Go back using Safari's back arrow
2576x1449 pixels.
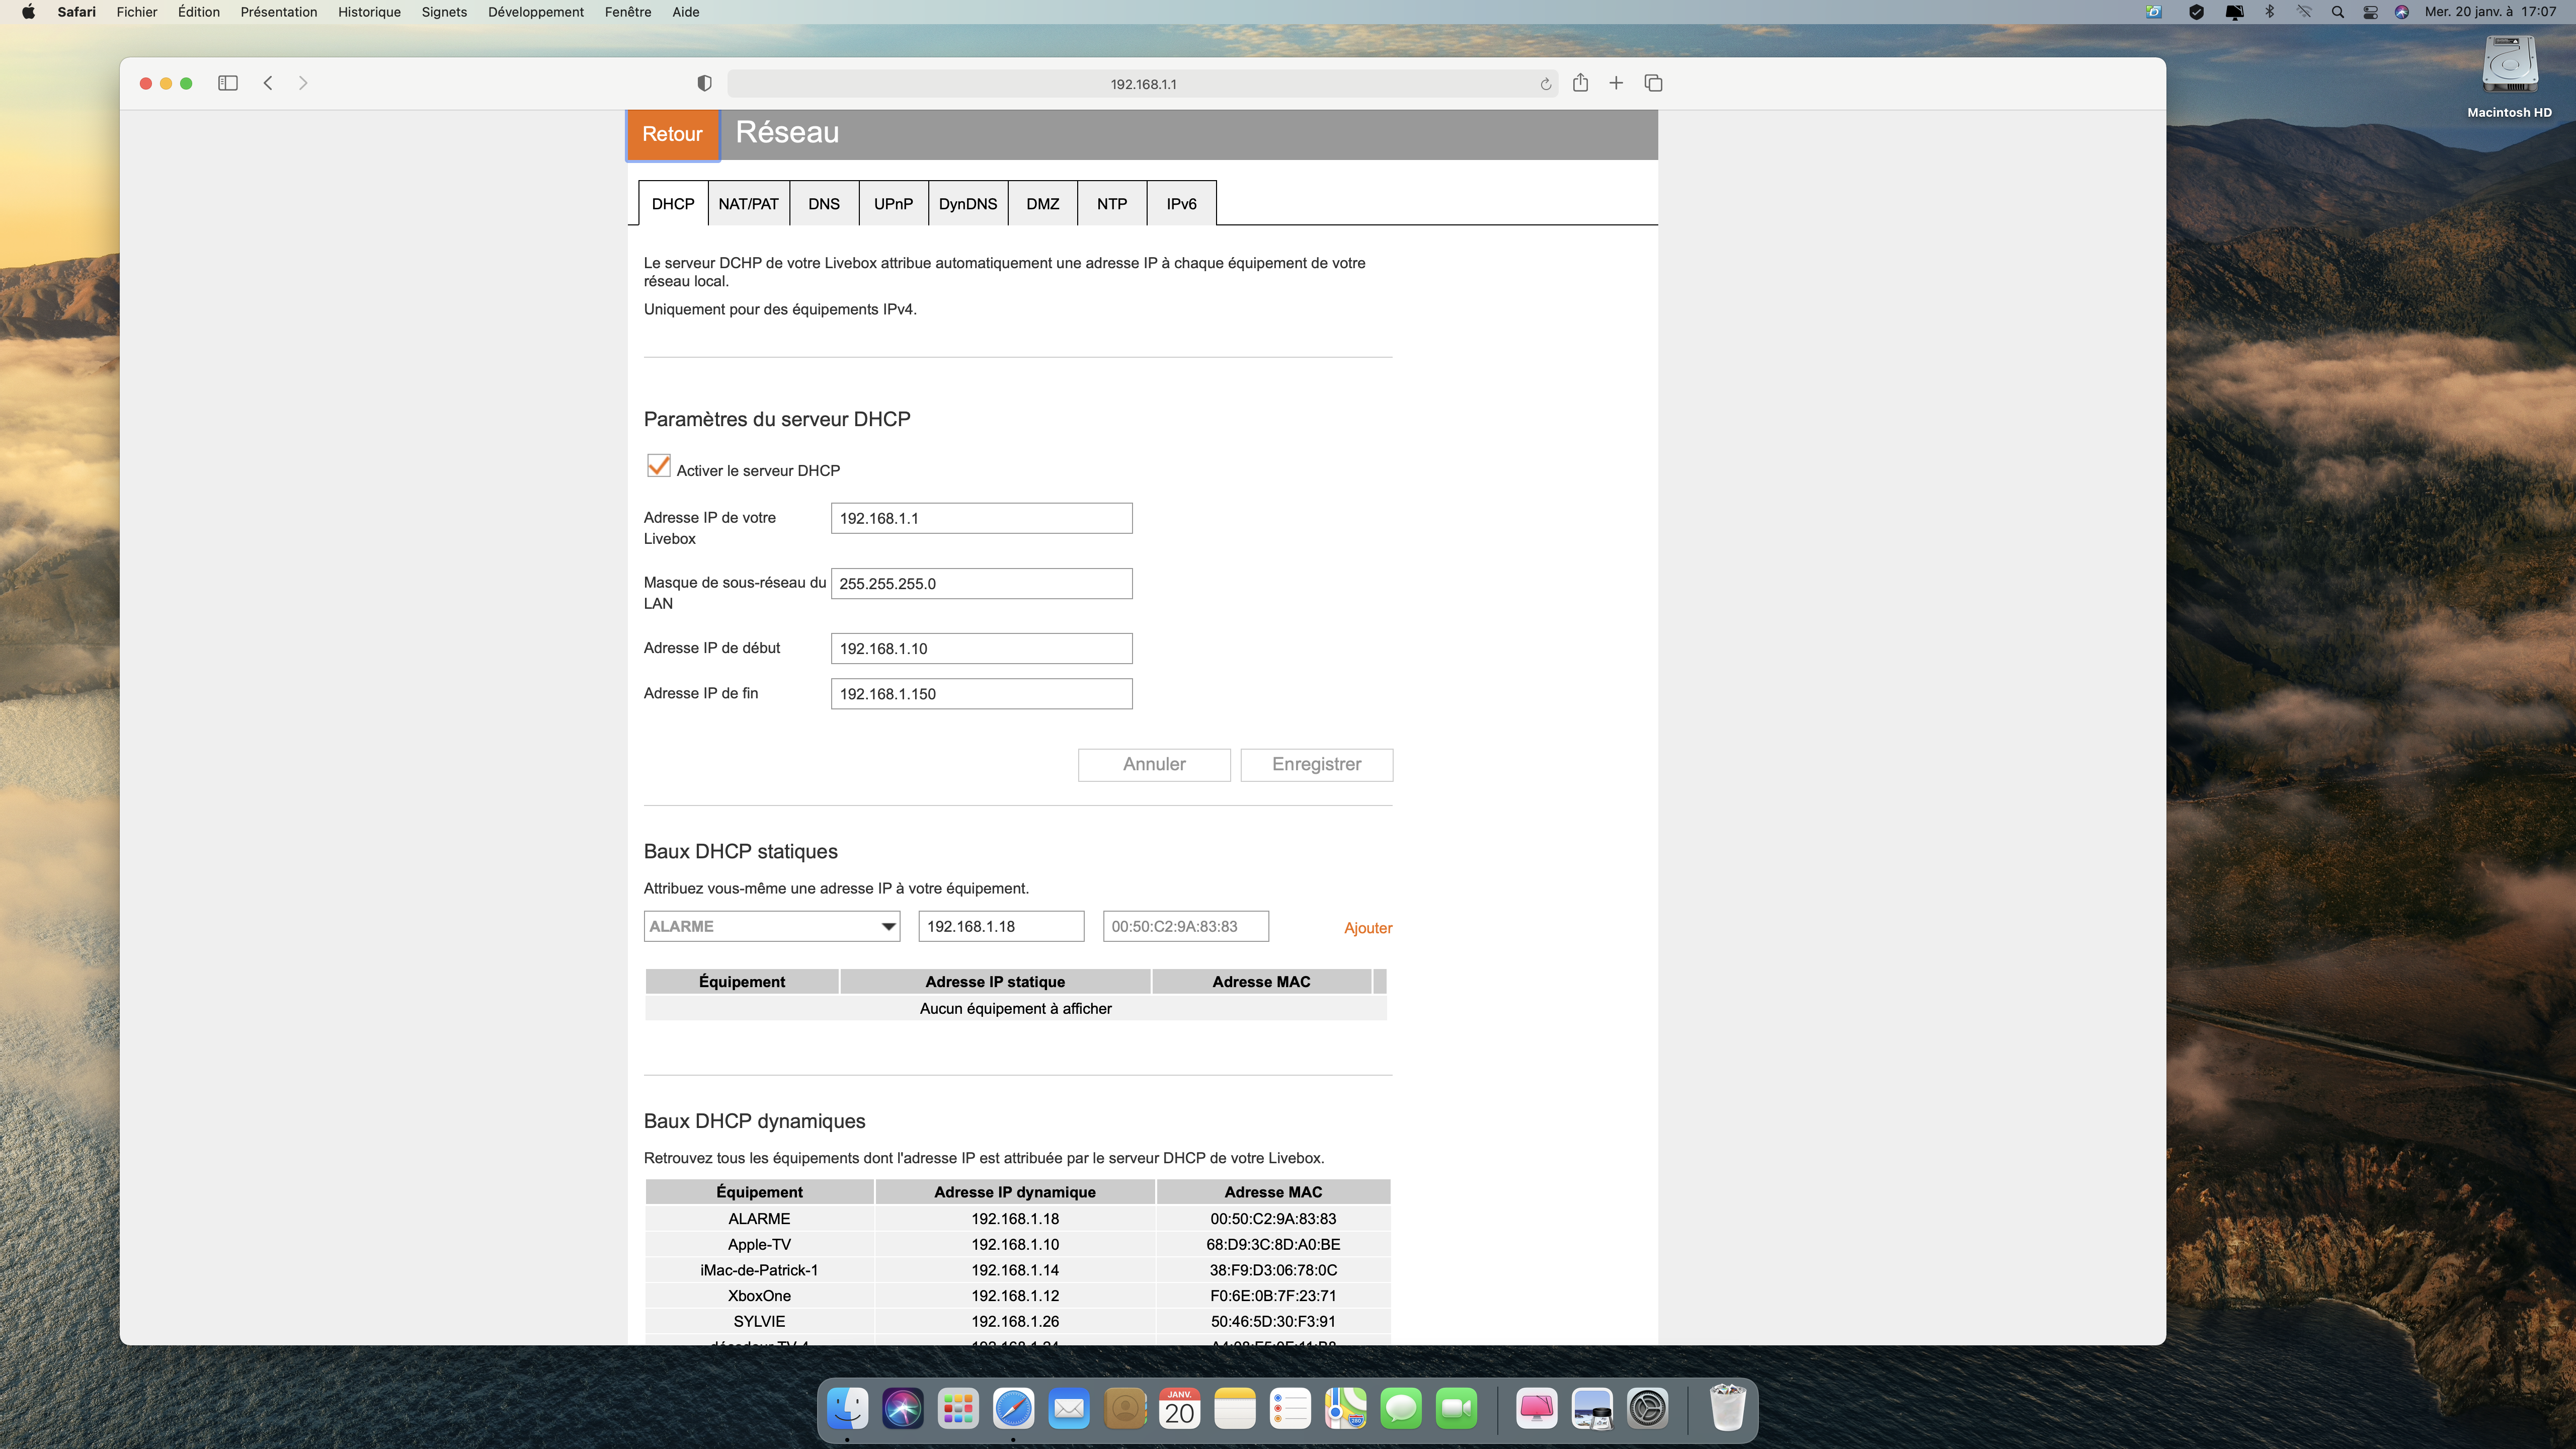(x=268, y=83)
